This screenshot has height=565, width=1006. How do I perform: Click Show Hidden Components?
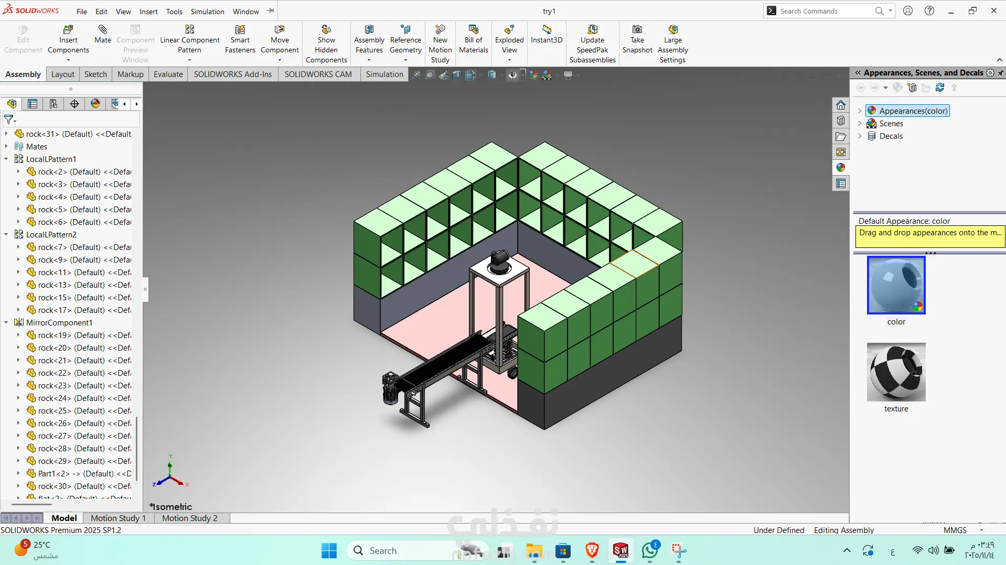point(326,44)
